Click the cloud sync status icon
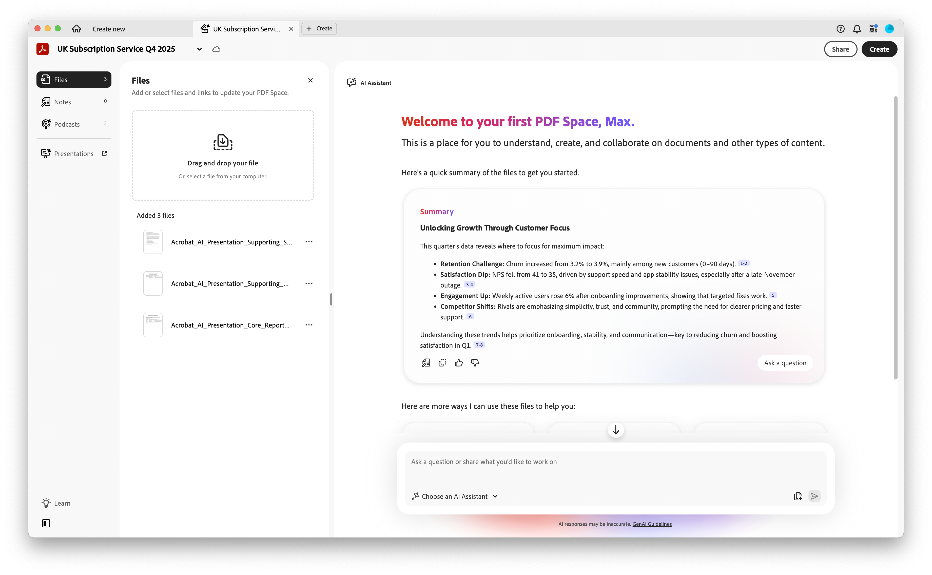The height and width of the screenshot is (575, 932). (x=216, y=49)
